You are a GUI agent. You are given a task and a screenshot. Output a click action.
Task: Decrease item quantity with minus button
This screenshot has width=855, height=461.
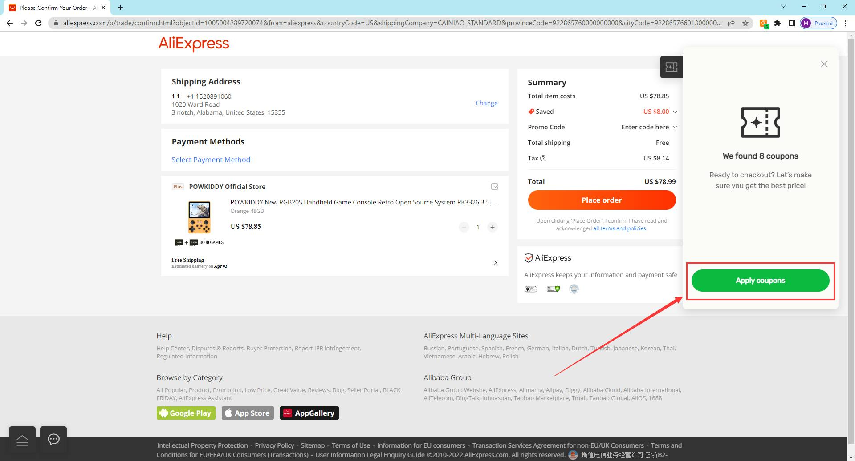[x=464, y=227]
